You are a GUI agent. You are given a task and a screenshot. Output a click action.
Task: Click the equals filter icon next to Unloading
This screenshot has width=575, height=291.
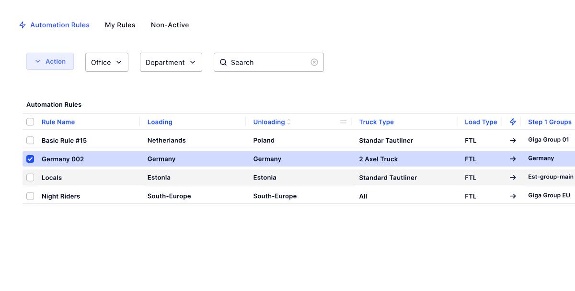[343, 122]
